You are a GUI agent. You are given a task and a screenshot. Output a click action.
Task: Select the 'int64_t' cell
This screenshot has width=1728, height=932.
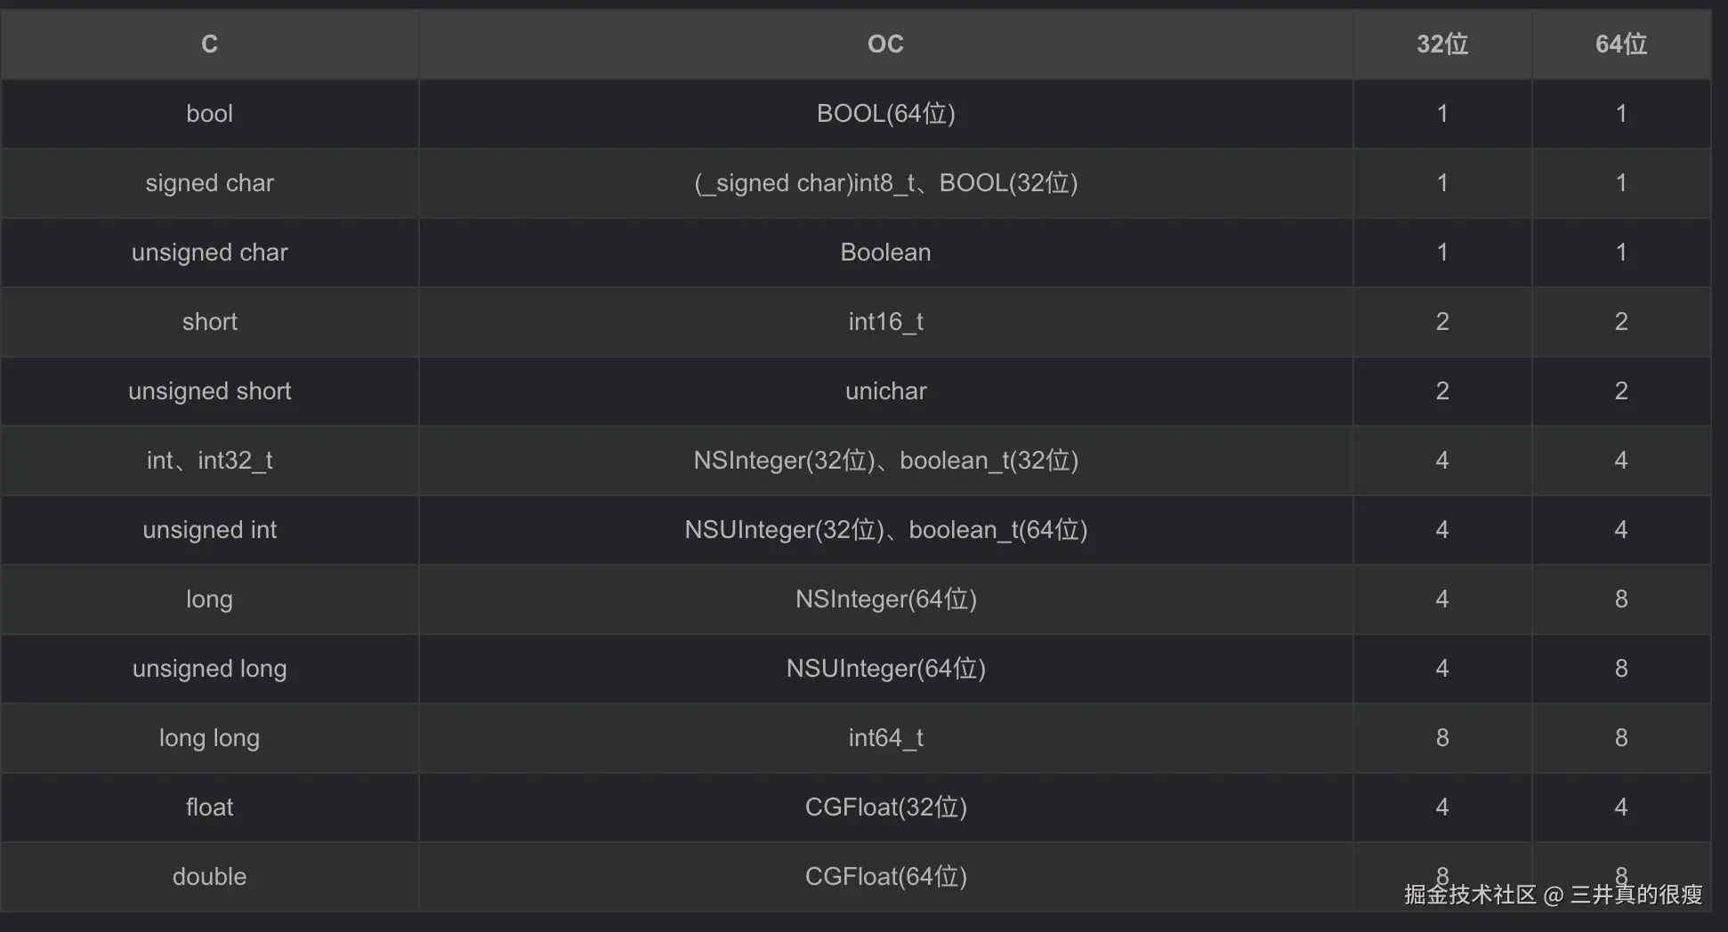pos(885,738)
